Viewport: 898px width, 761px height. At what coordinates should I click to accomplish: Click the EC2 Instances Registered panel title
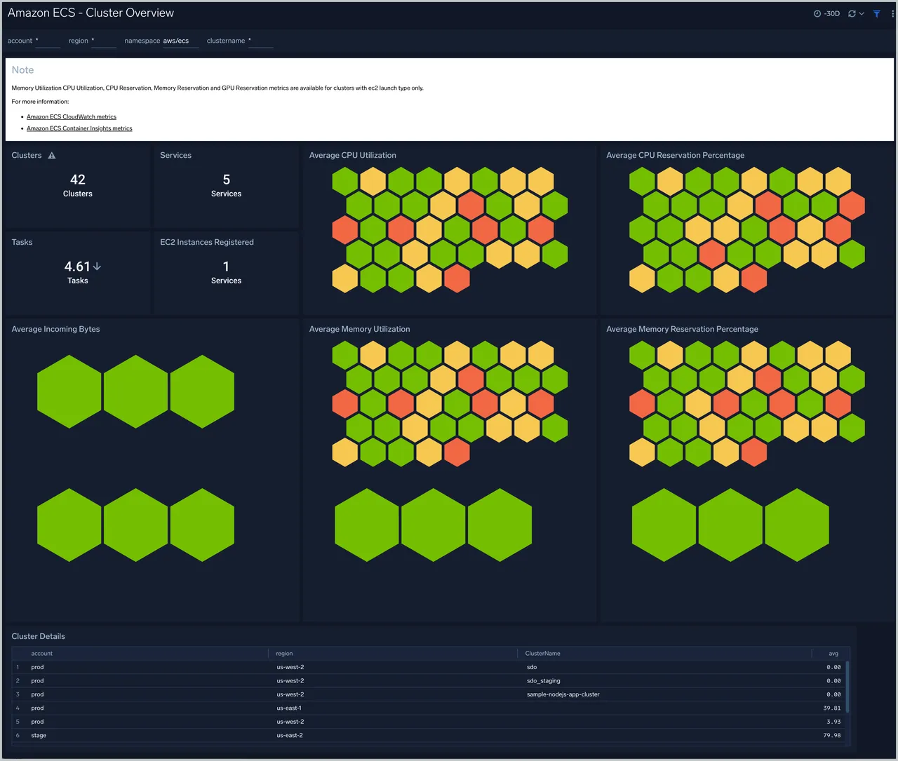207,243
